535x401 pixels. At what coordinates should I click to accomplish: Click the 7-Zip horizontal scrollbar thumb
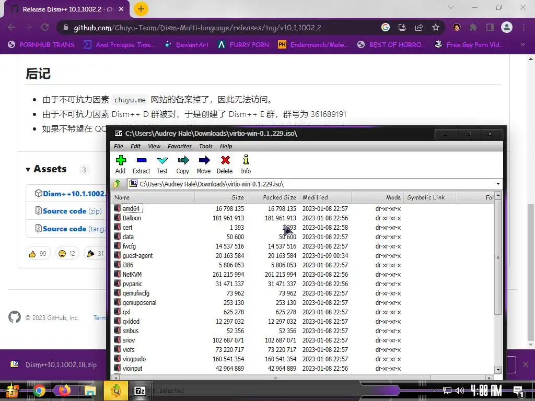275,378
